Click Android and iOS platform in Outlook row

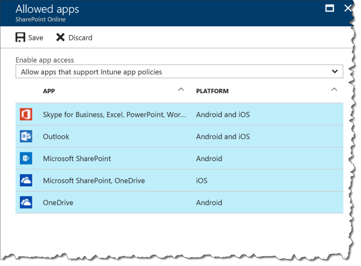click(223, 137)
